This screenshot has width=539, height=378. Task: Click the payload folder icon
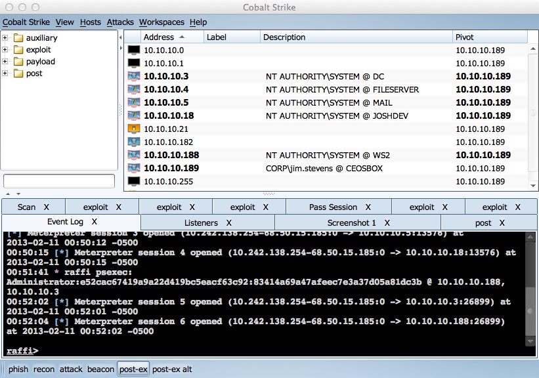coord(18,62)
